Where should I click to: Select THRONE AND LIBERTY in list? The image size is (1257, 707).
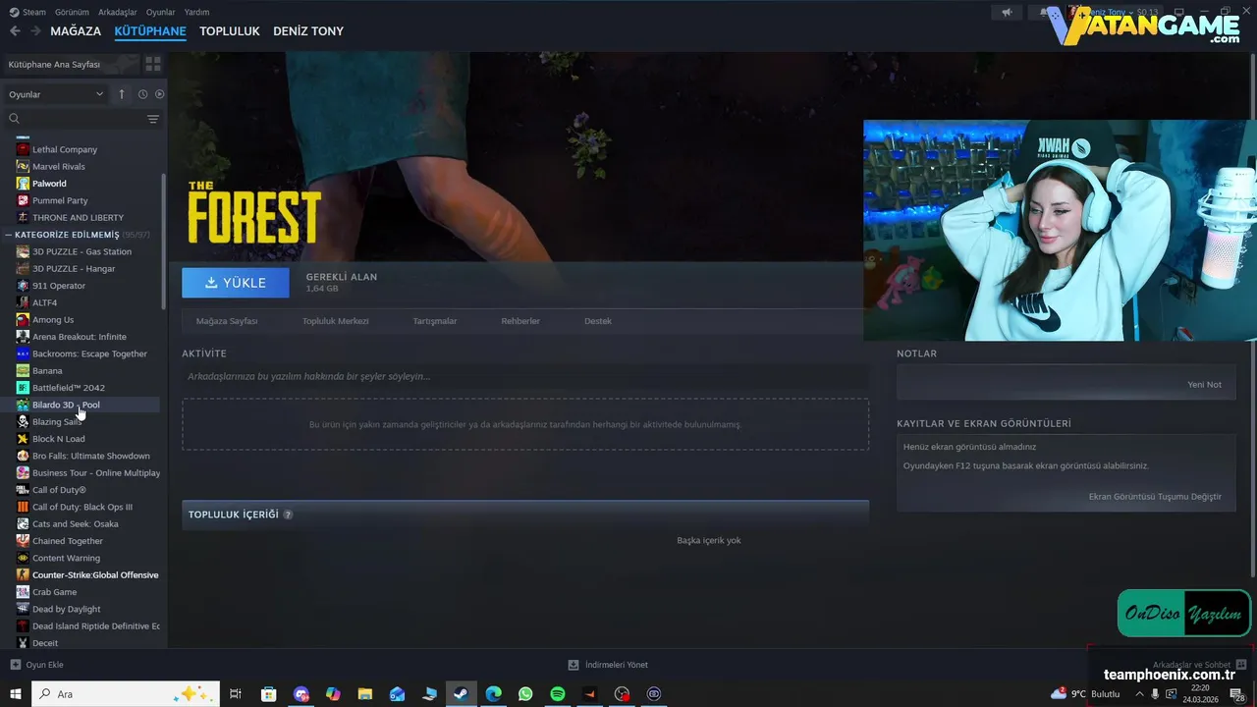(78, 217)
